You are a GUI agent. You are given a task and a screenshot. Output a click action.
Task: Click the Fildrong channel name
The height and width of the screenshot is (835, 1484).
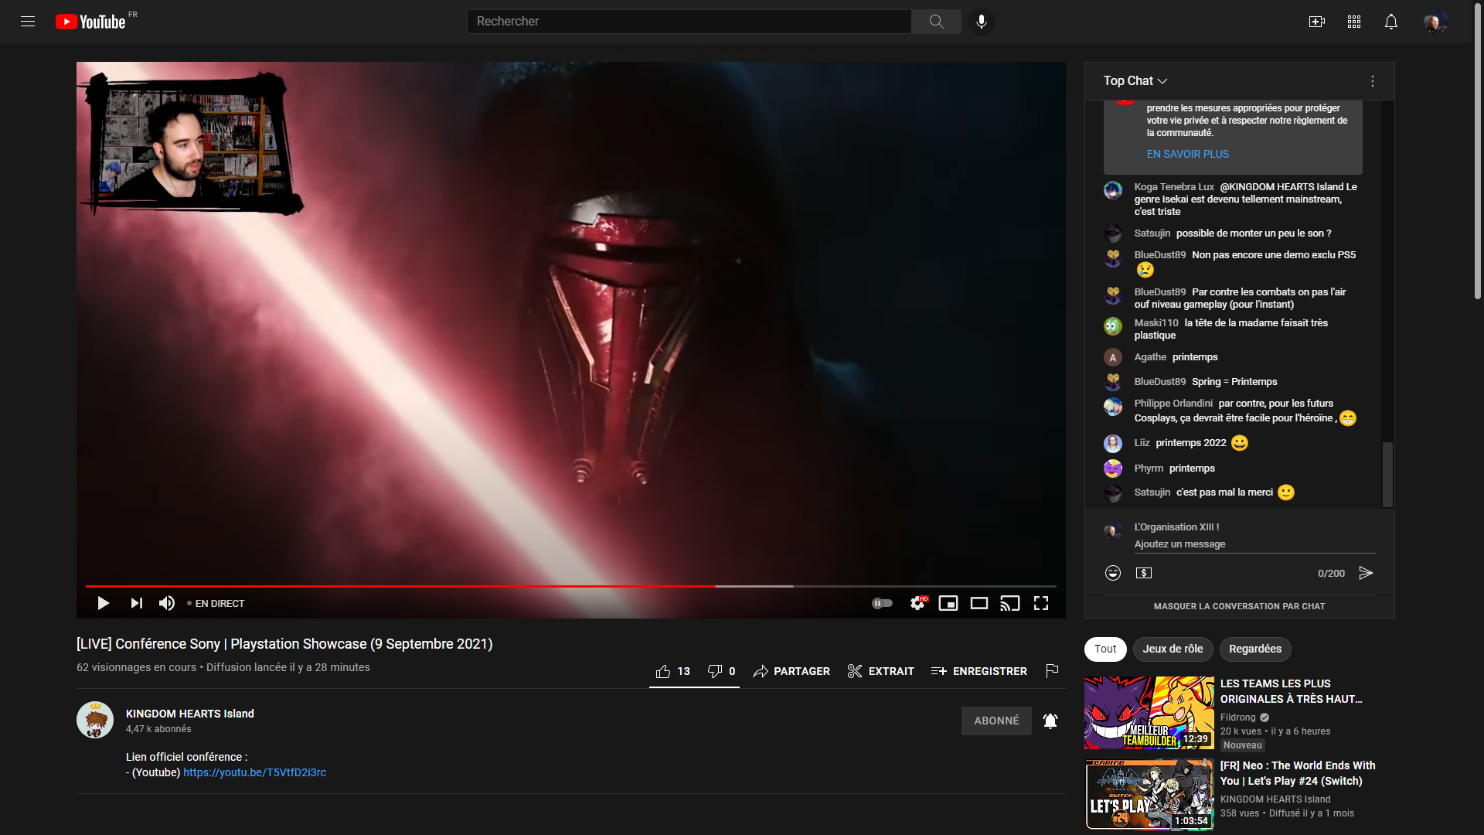[x=1238, y=717]
